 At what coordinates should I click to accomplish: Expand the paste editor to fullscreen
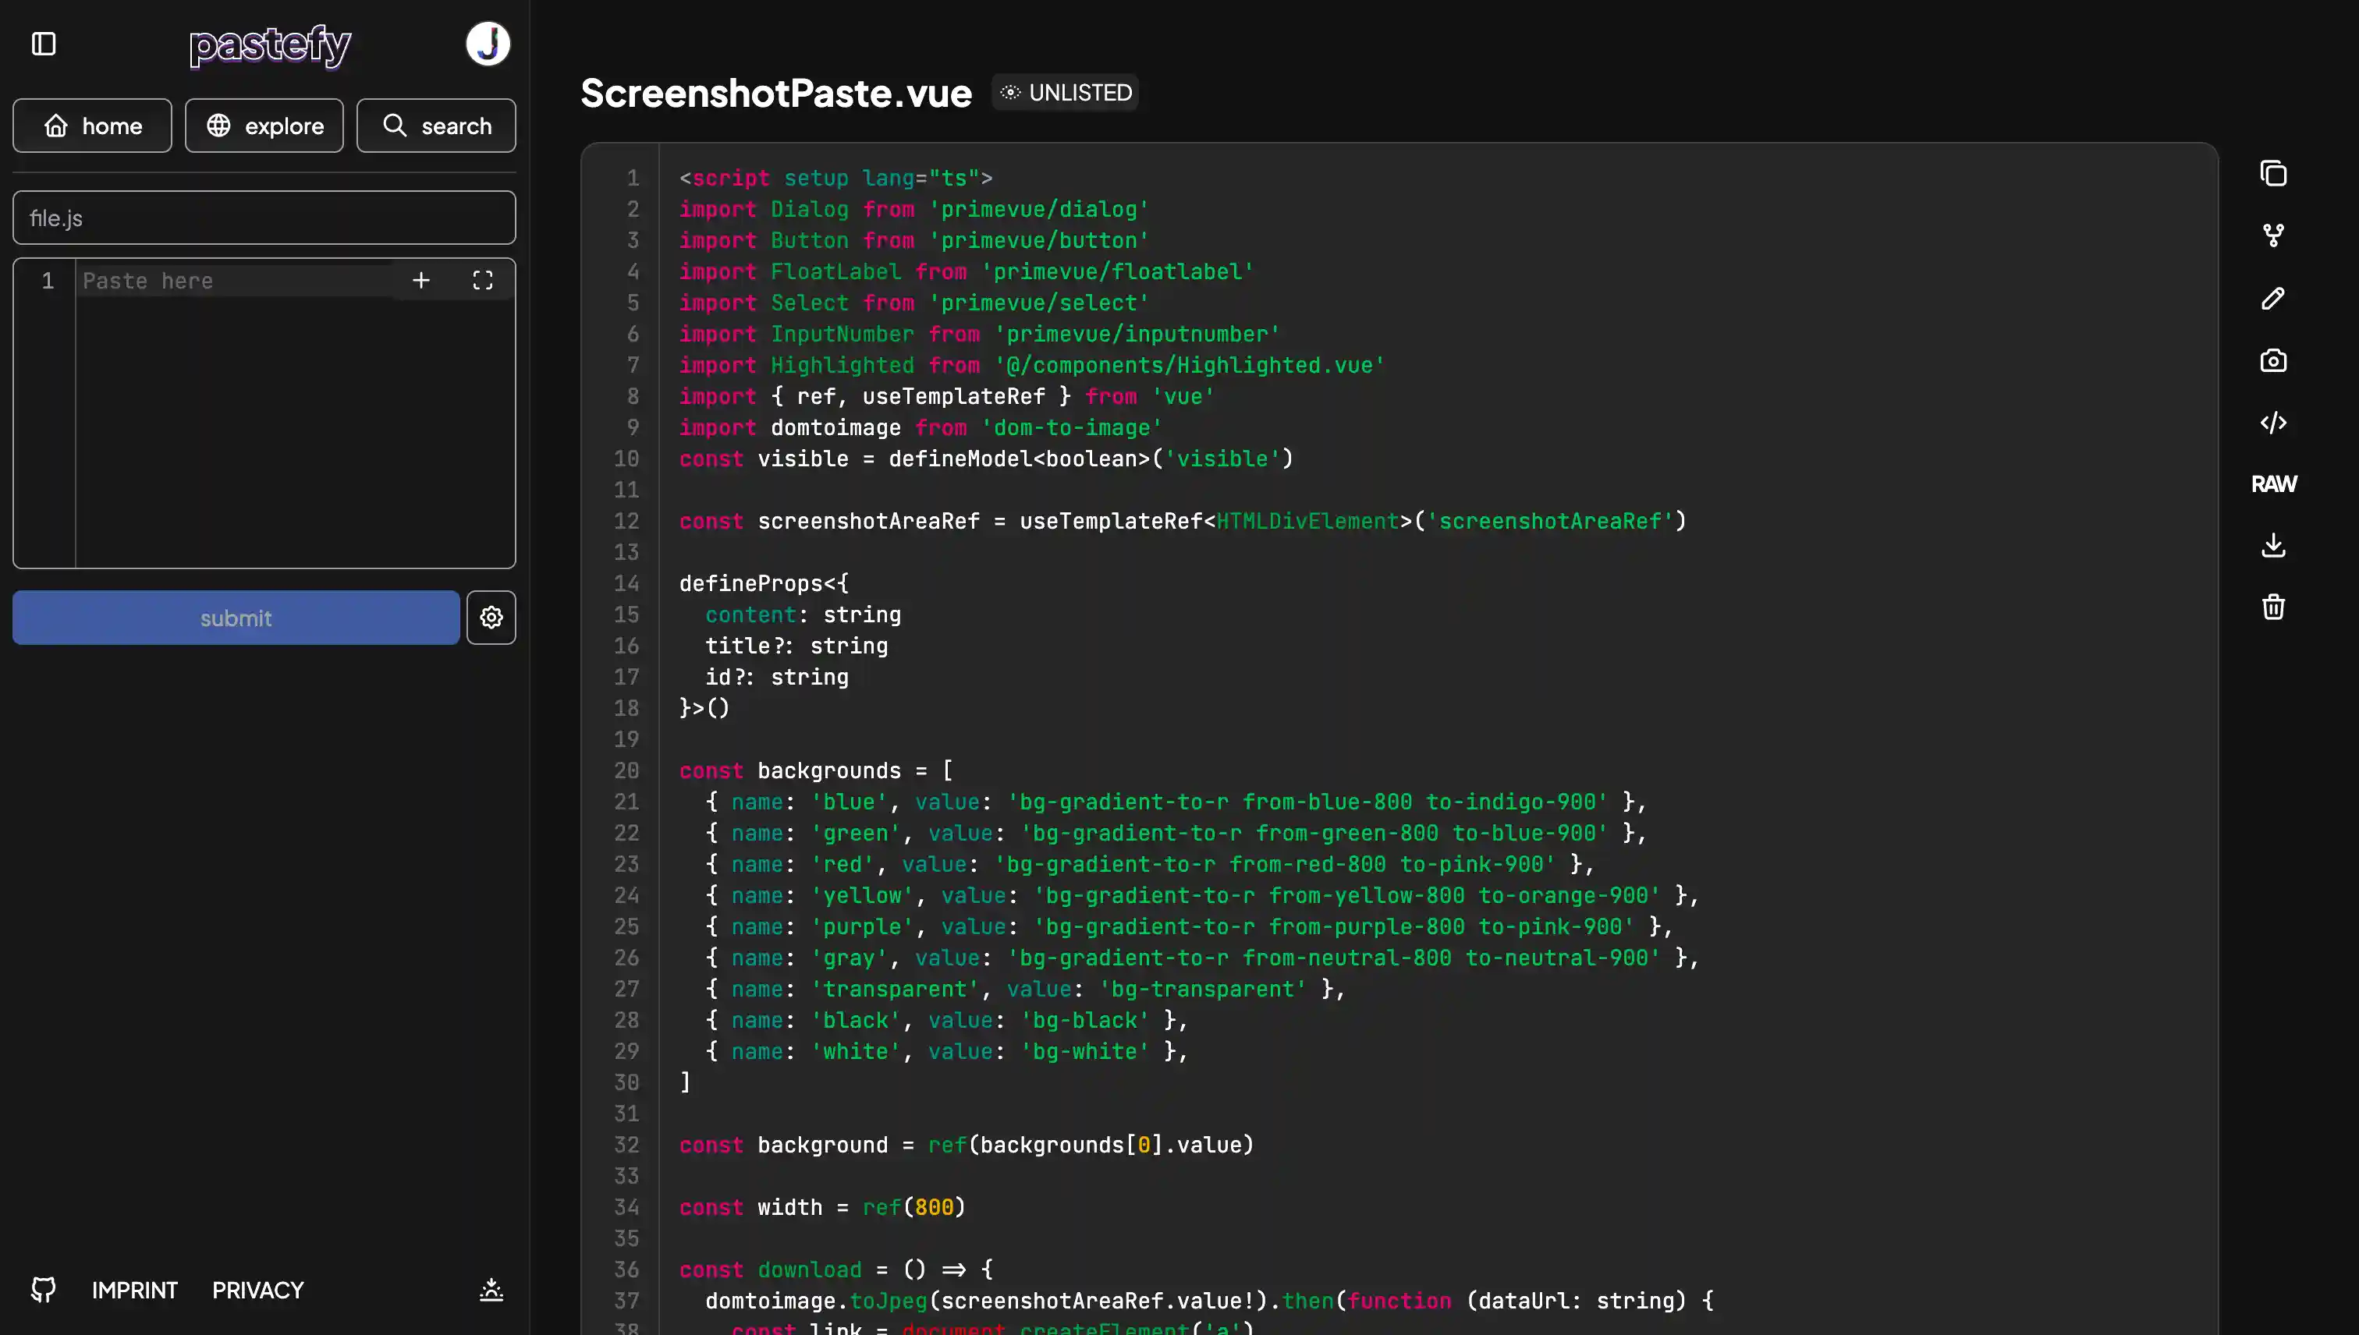coord(482,281)
